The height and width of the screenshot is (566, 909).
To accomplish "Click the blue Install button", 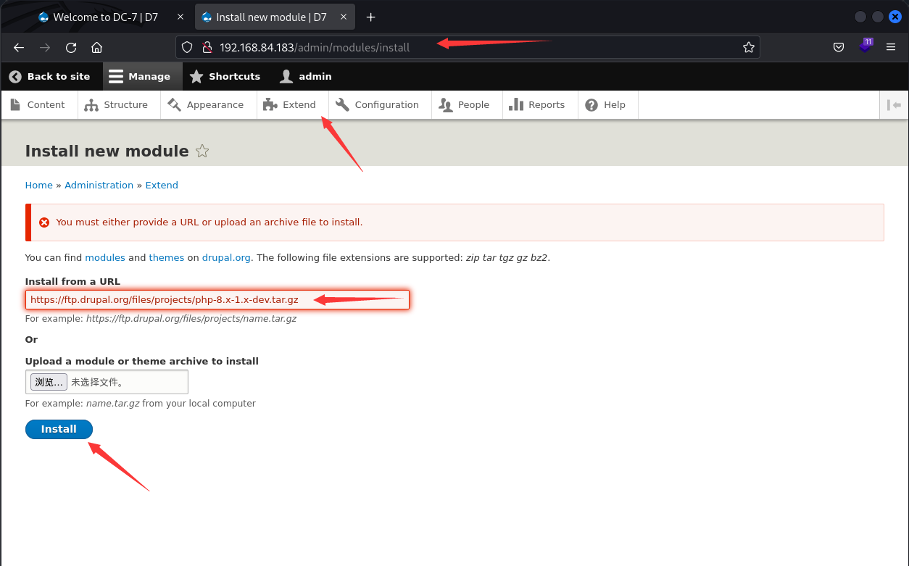I will pyautogui.click(x=59, y=429).
